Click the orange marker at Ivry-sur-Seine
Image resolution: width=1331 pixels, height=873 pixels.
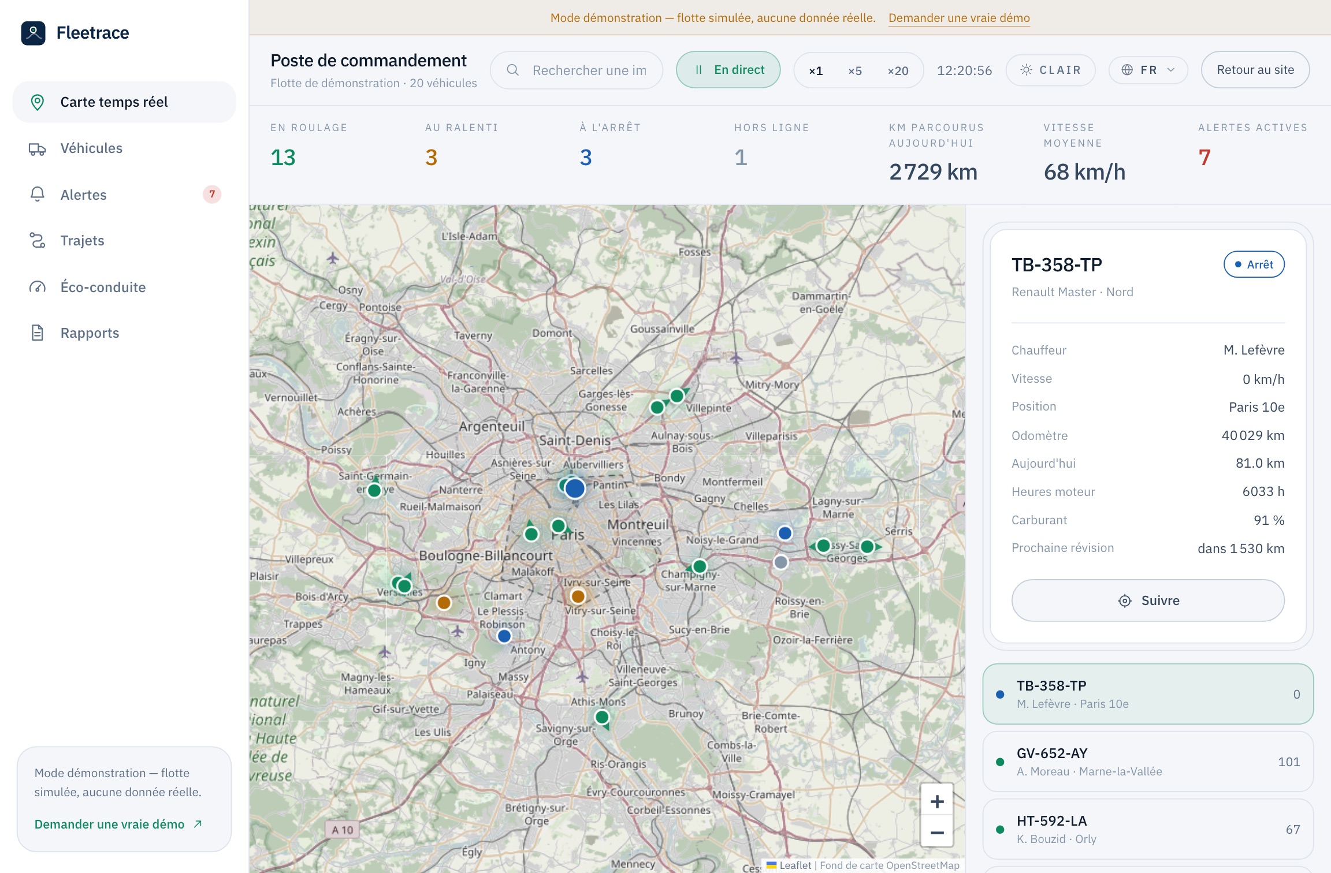(578, 596)
